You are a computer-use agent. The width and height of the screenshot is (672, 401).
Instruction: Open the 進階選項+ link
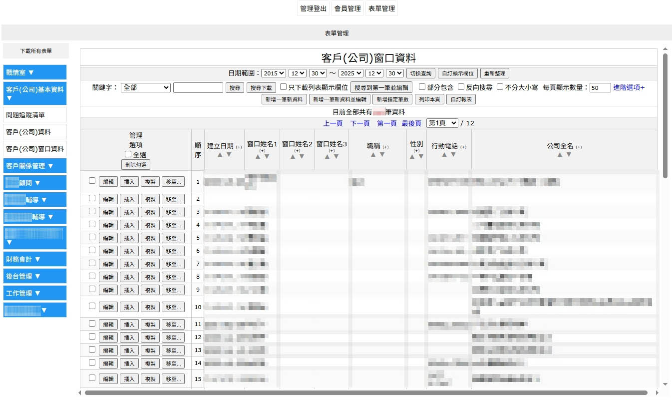pos(629,88)
